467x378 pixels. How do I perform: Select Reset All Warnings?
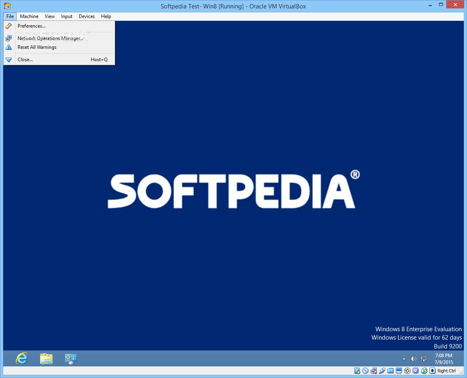click(x=59, y=47)
